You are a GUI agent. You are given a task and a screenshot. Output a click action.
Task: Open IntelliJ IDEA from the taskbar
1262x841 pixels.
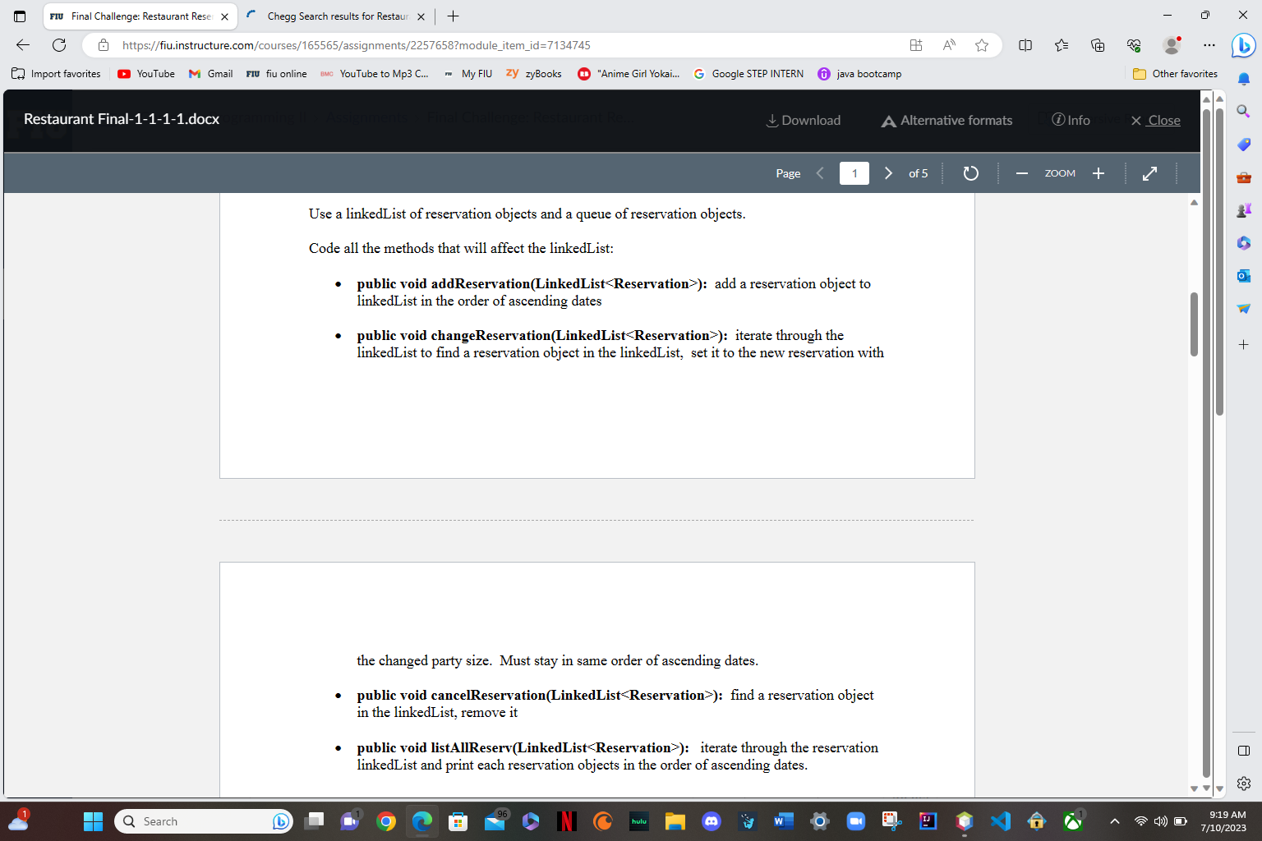[928, 821]
